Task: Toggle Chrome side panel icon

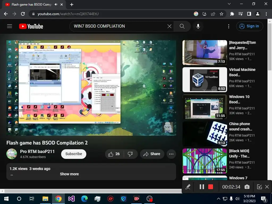Action: (249, 14)
